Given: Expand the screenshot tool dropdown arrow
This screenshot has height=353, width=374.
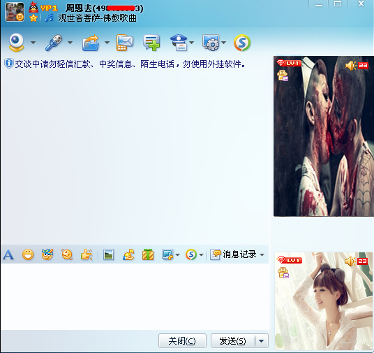Looking at the screenshot, I should [x=177, y=254].
